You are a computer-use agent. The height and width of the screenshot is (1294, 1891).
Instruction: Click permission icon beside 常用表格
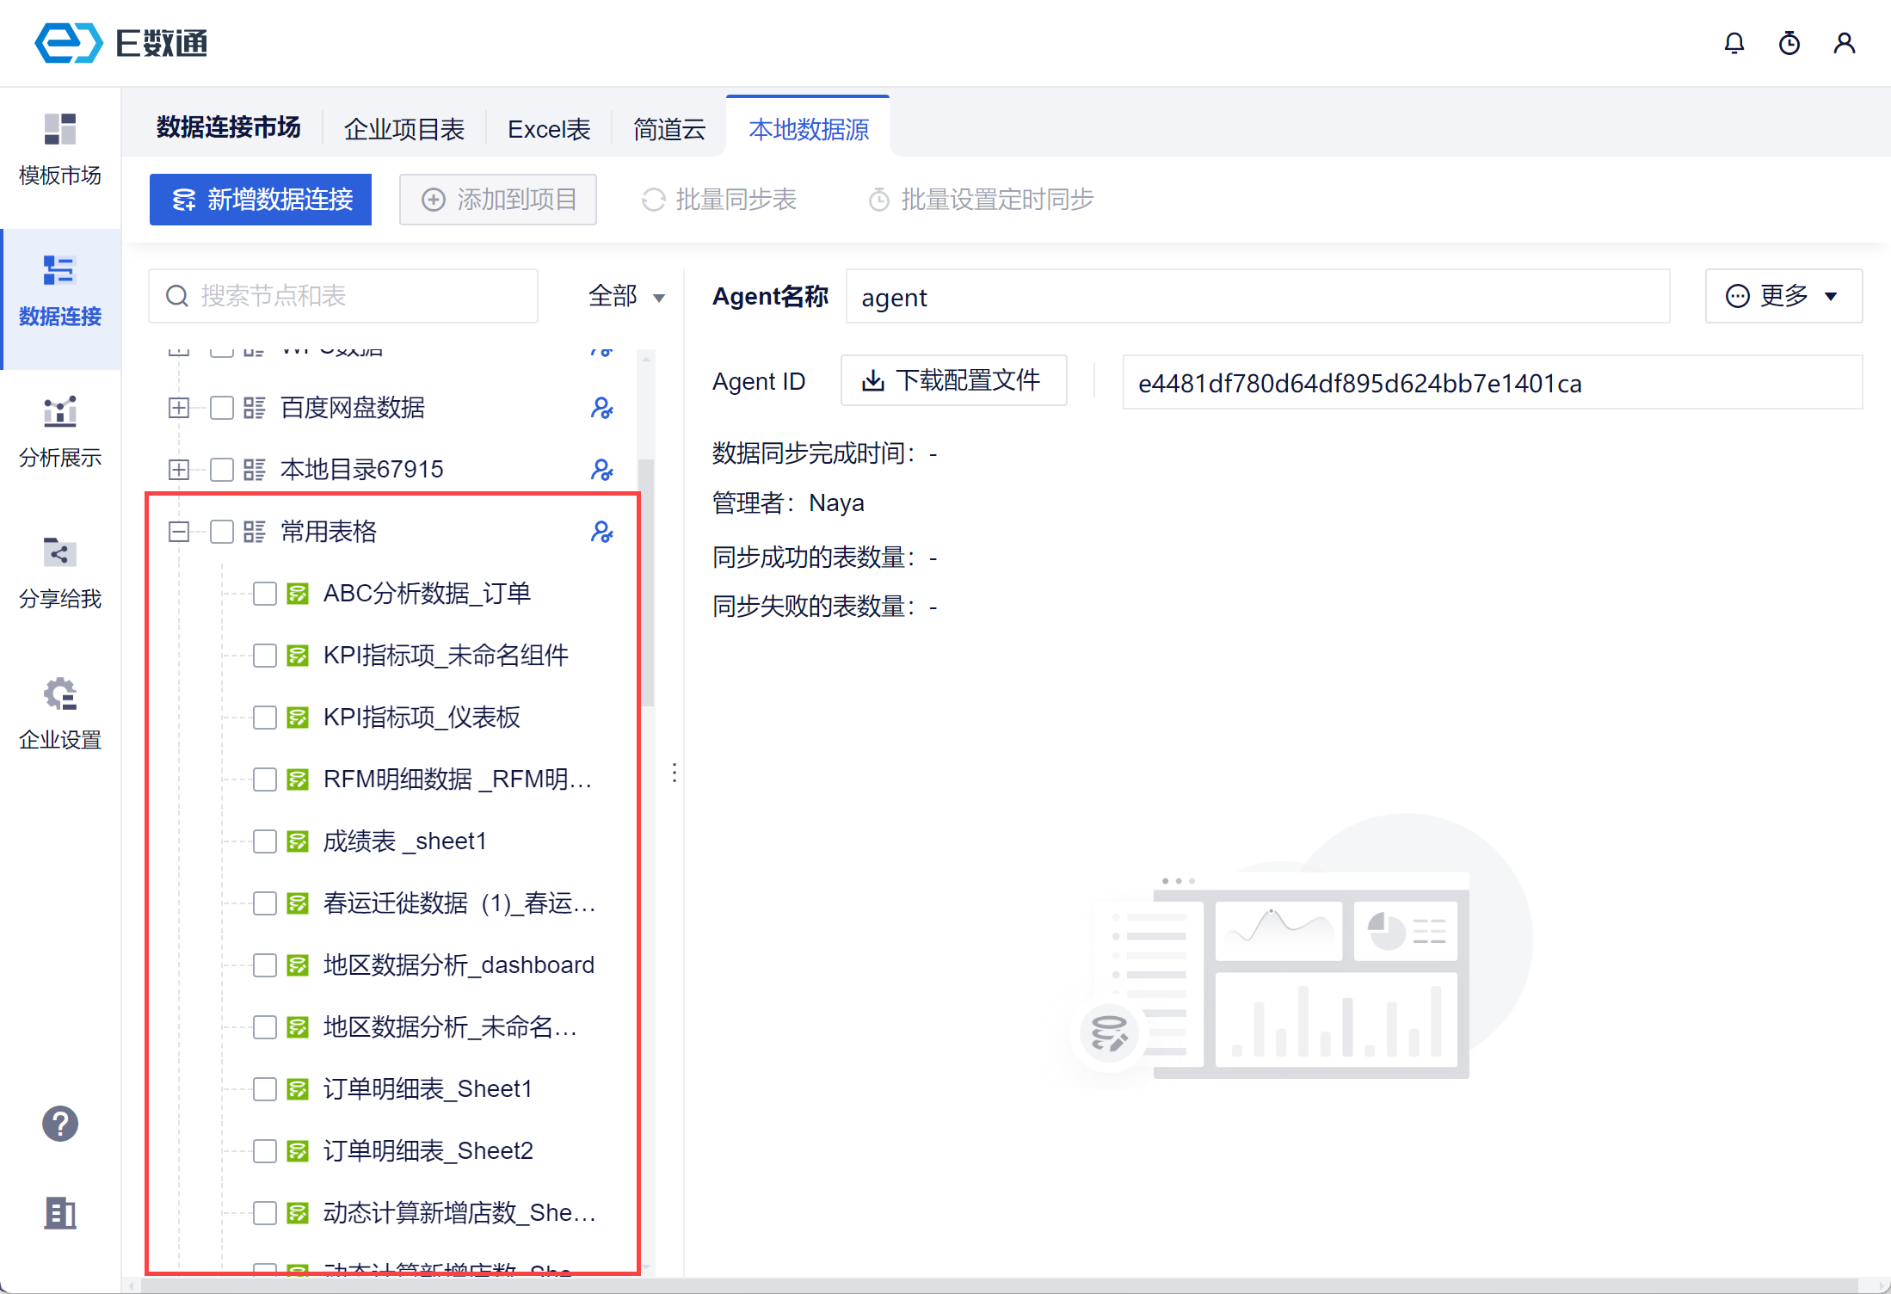601,532
